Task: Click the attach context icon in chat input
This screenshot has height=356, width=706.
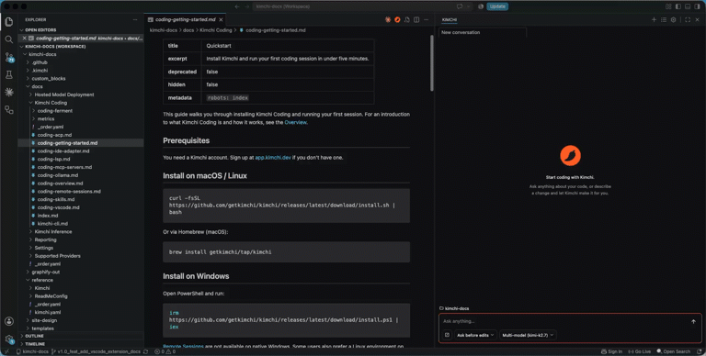Action: point(447,335)
